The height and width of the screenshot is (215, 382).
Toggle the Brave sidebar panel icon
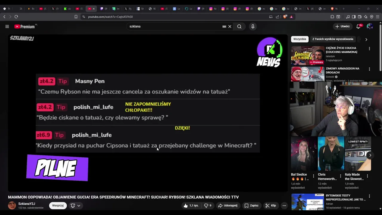click(354, 17)
